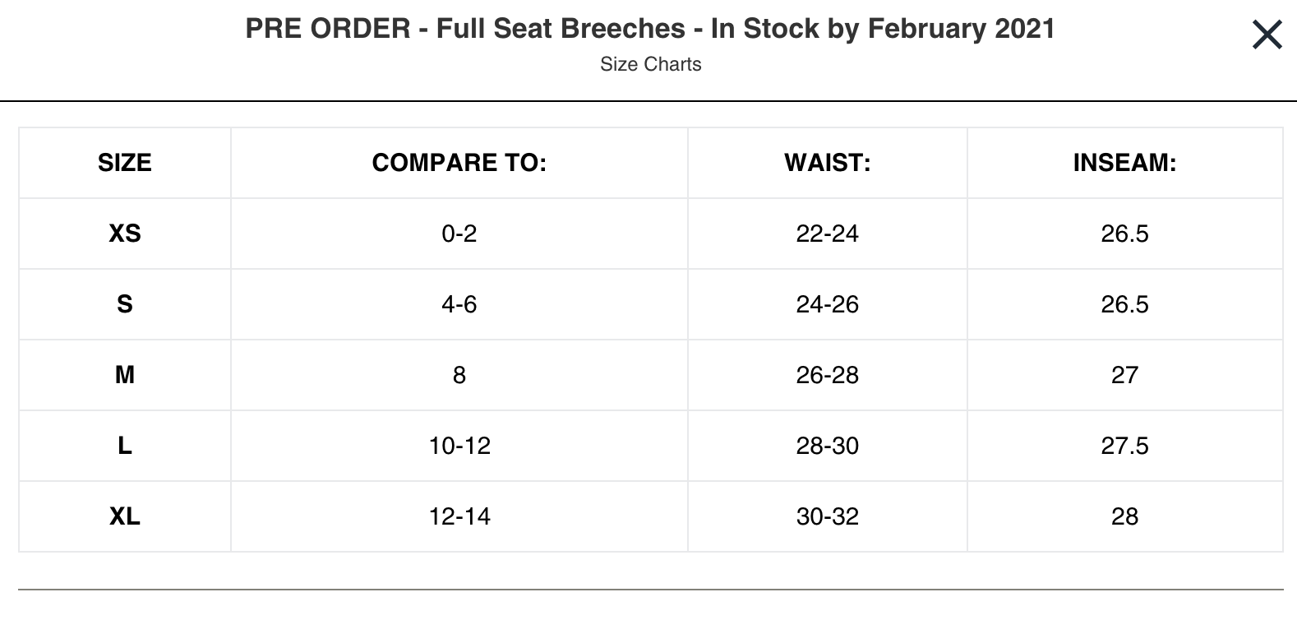Viewport: 1297px width, 620px height.
Task: Select the L size row label
Action: tap(125, 446)
